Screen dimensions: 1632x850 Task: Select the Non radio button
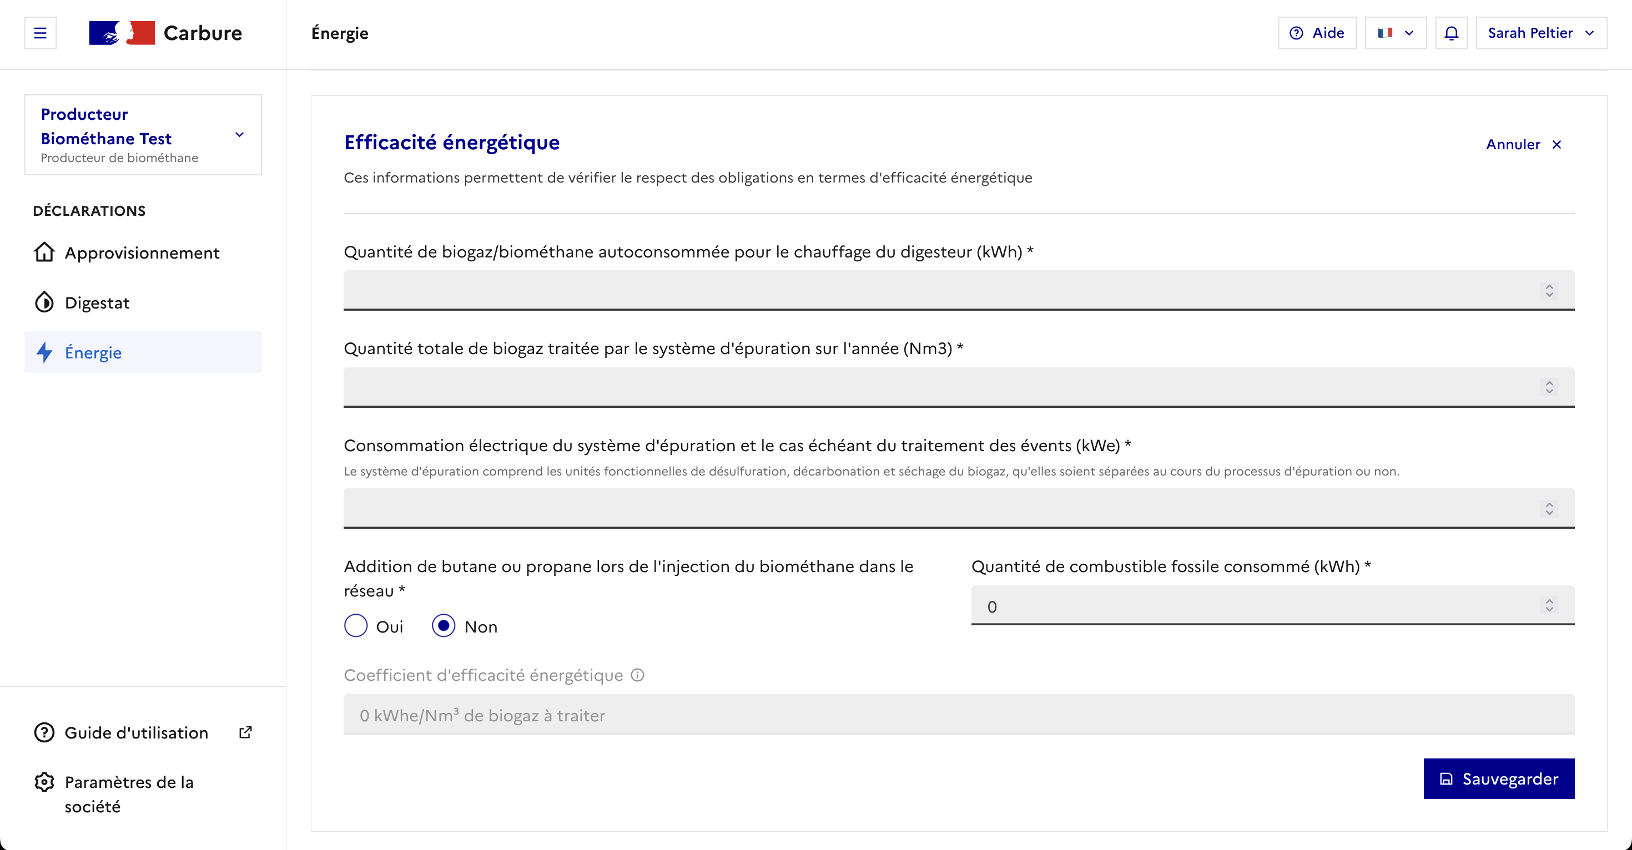(x=444, y=626)
